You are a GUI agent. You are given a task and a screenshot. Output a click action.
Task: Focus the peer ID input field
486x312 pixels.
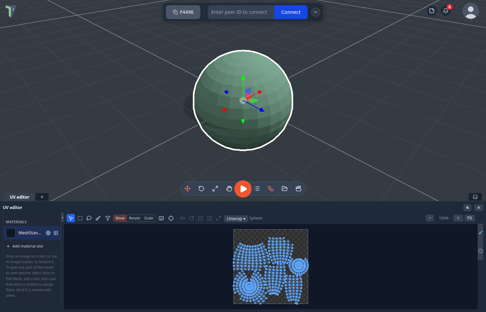241,12
